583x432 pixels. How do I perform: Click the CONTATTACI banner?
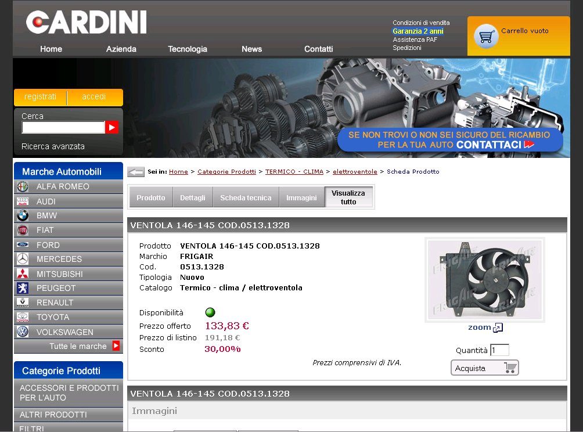[450, 140]
